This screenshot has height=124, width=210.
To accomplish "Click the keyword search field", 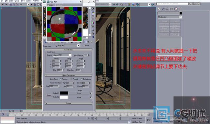I will [173, 4].
